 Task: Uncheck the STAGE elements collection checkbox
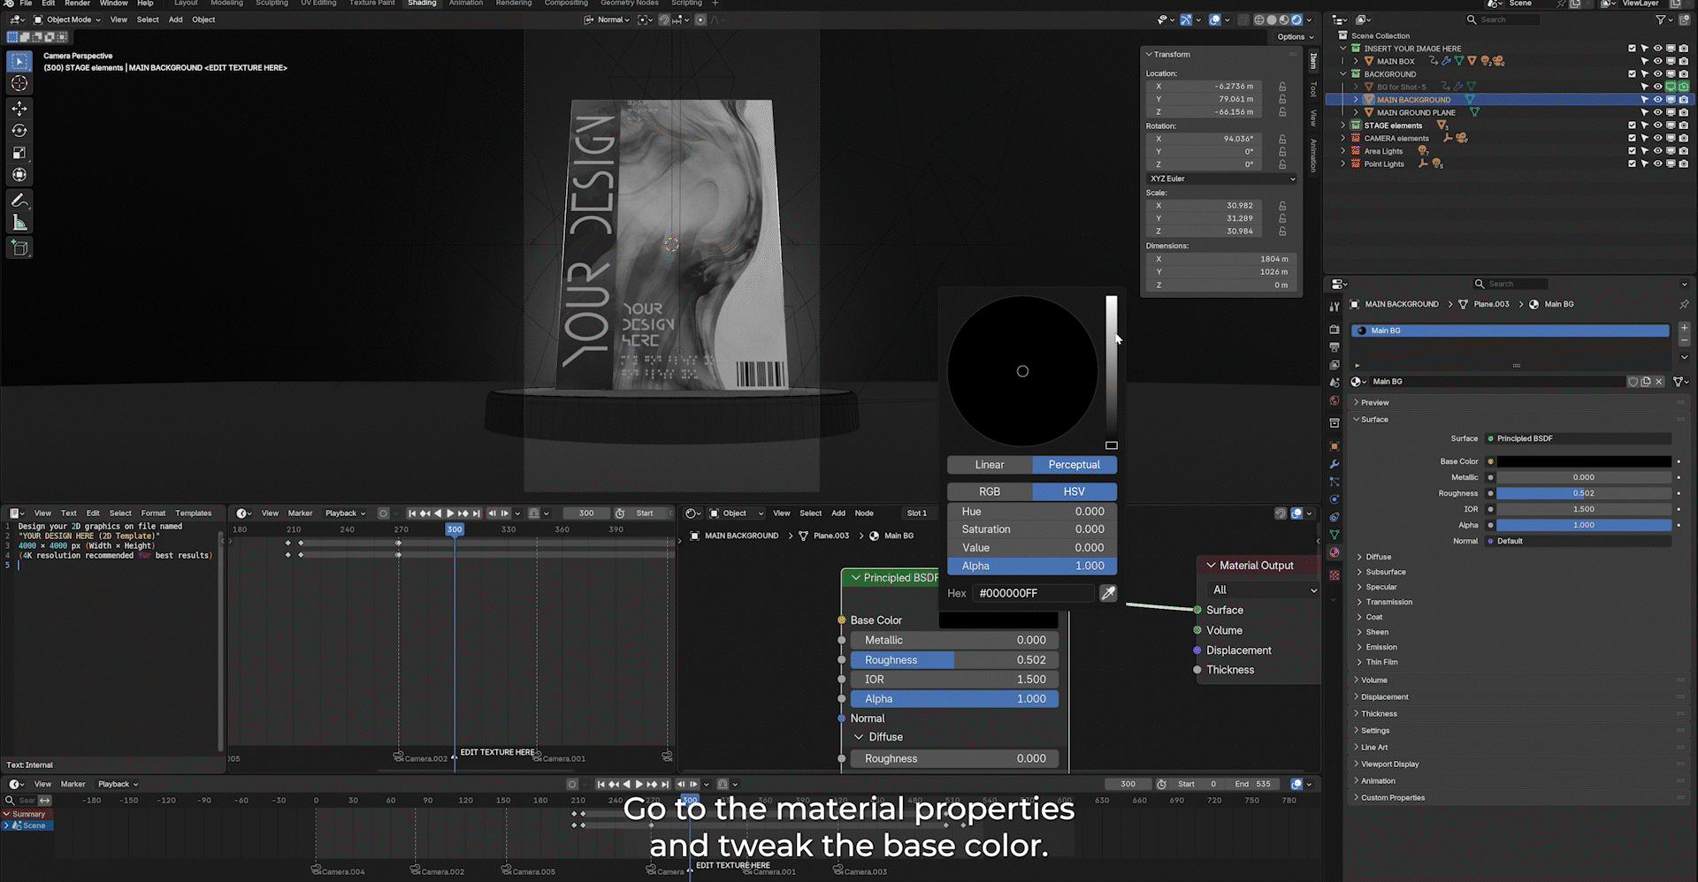pos(1632,125)
